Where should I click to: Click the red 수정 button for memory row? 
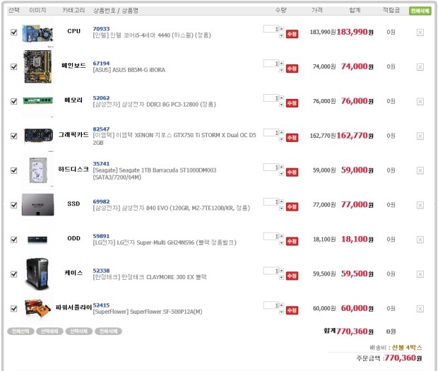(292, 103)
